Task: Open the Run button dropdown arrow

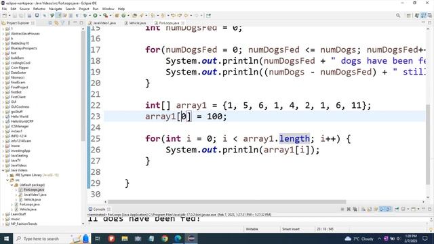Action: pyautogui.click(x=100, y=16)
